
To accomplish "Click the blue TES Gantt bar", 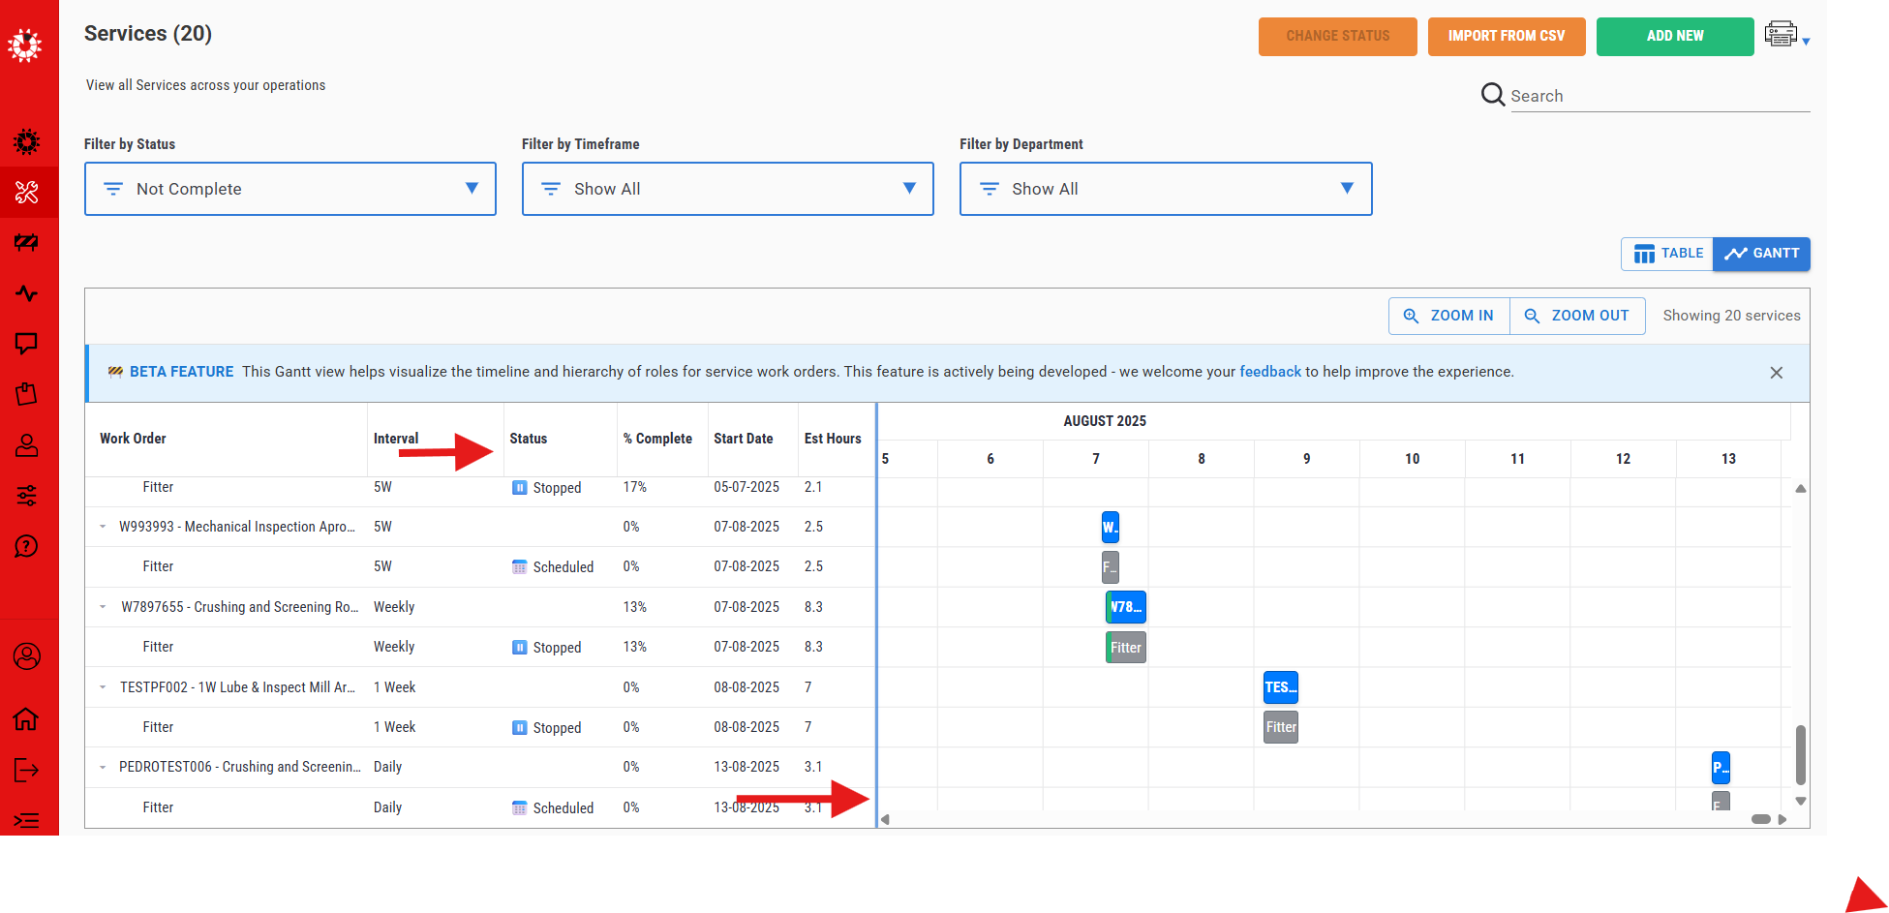I will point(1281,687).
